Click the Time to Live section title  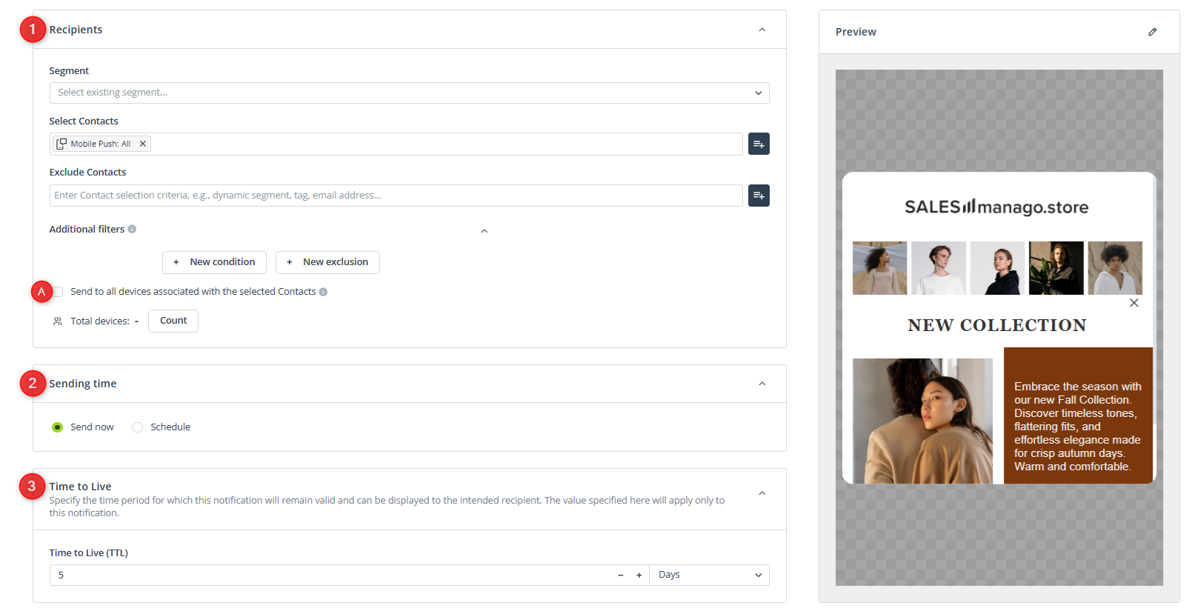(x=80, y=487)
